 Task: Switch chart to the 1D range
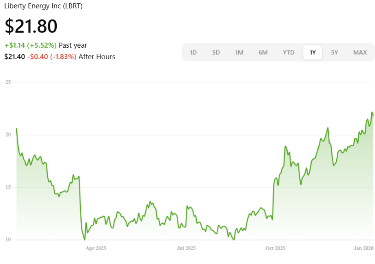(x=193, y=52)
